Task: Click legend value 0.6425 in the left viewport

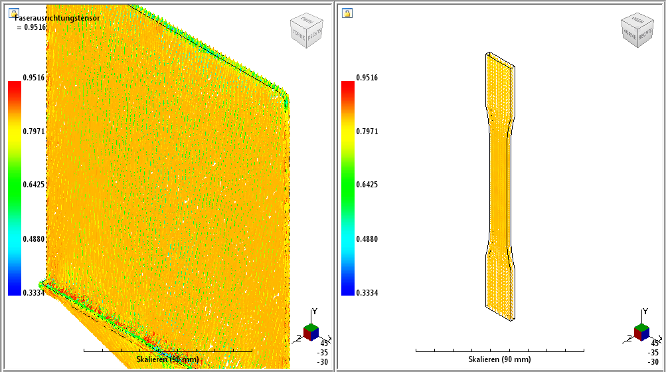Action: coord(34,185)
